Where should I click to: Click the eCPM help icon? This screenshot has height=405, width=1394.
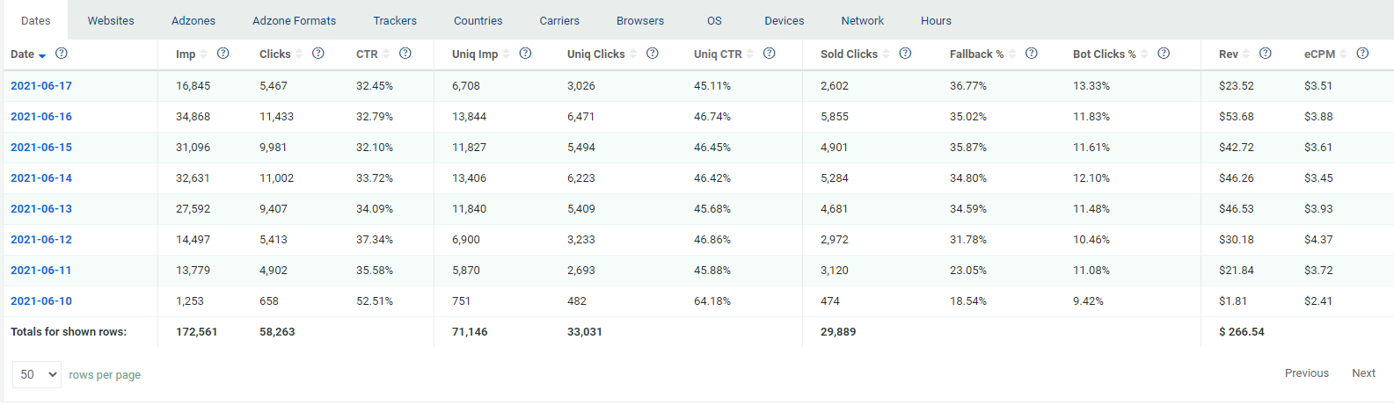pyautogui.click(x=1362, y=54)
